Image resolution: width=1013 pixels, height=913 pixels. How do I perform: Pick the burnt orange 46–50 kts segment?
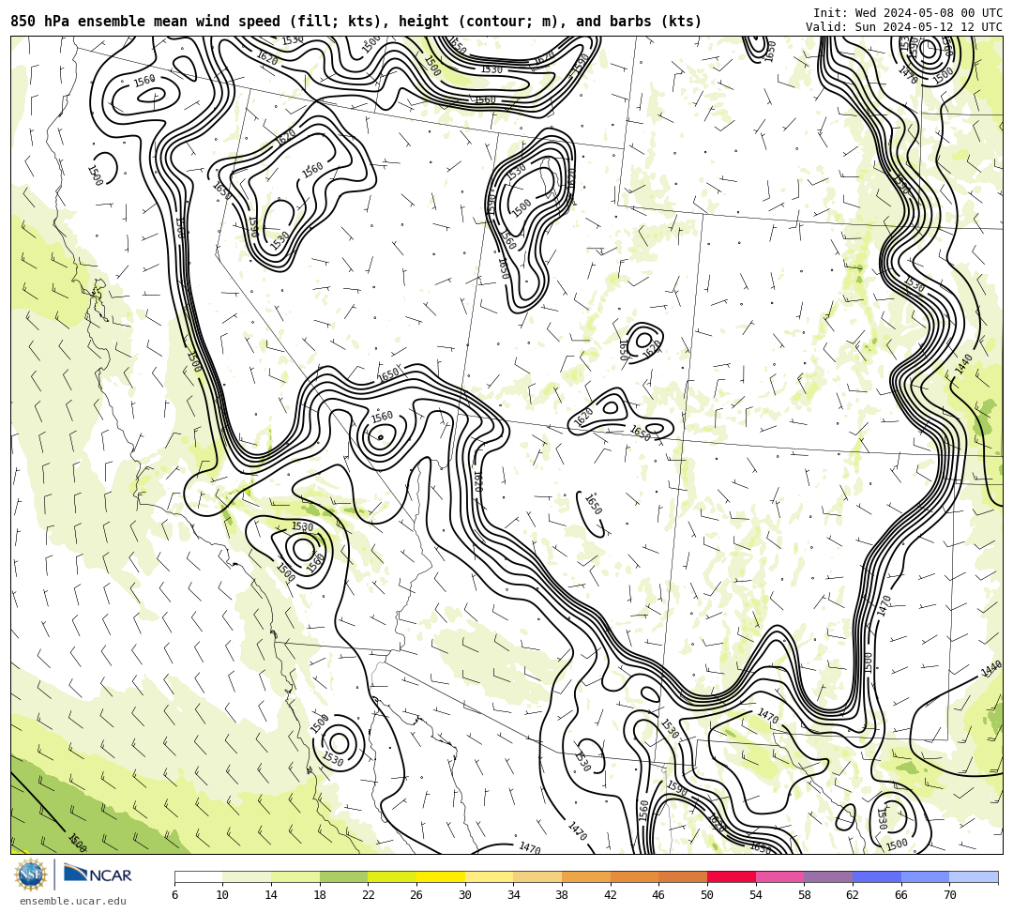pyautogui.click(x=683, y=876)
